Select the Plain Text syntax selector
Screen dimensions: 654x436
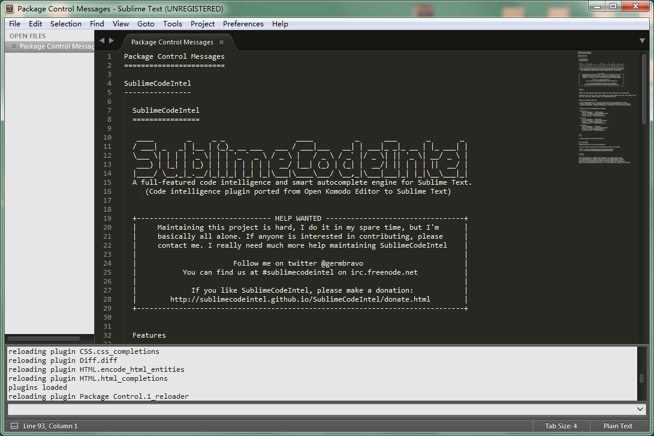point(617,426)
